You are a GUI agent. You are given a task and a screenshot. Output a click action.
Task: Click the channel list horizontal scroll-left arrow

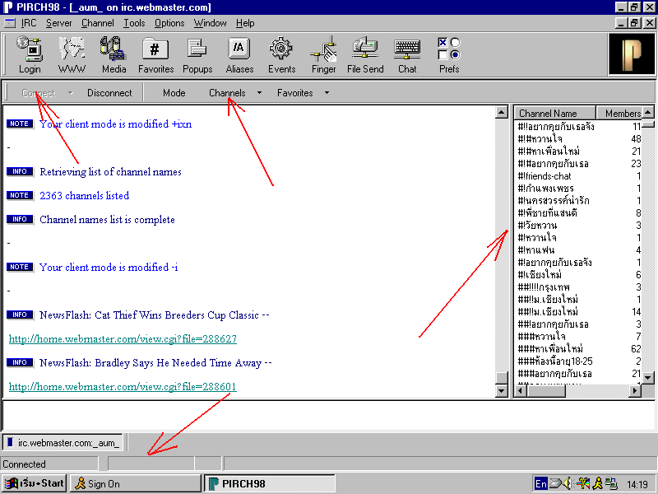point(521,390)
